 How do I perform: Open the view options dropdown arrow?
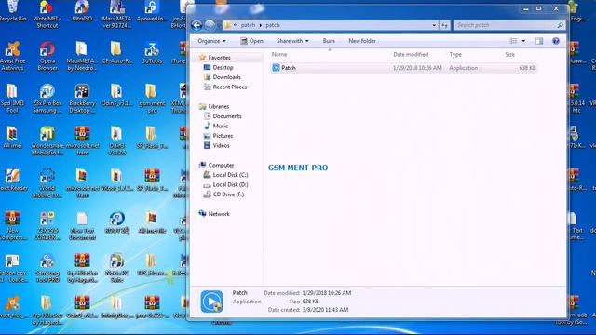[x=523, y=41]
